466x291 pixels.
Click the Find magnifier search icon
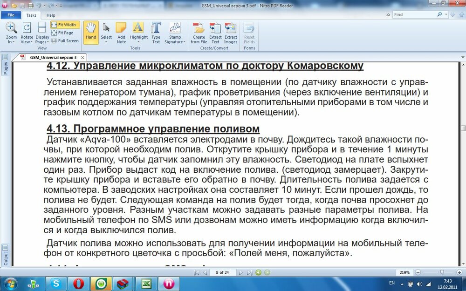pyautogui.click(x=439, y=14)
